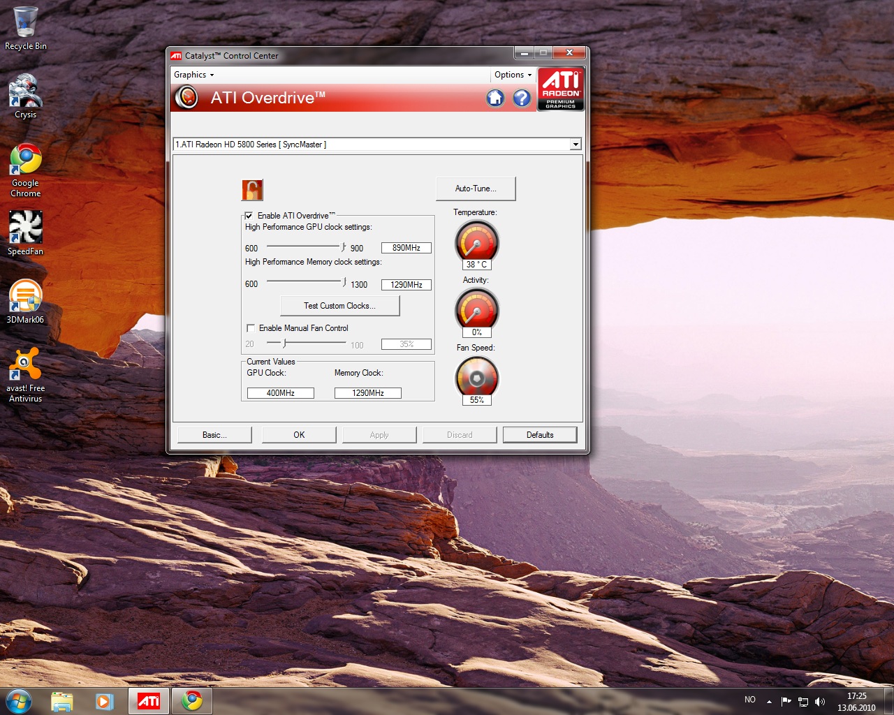Click the network tray icon
This screenshot has height=715, width=894.
pyautogui.click(x=803, y=701)
